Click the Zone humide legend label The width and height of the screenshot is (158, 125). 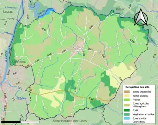point(139,118)
